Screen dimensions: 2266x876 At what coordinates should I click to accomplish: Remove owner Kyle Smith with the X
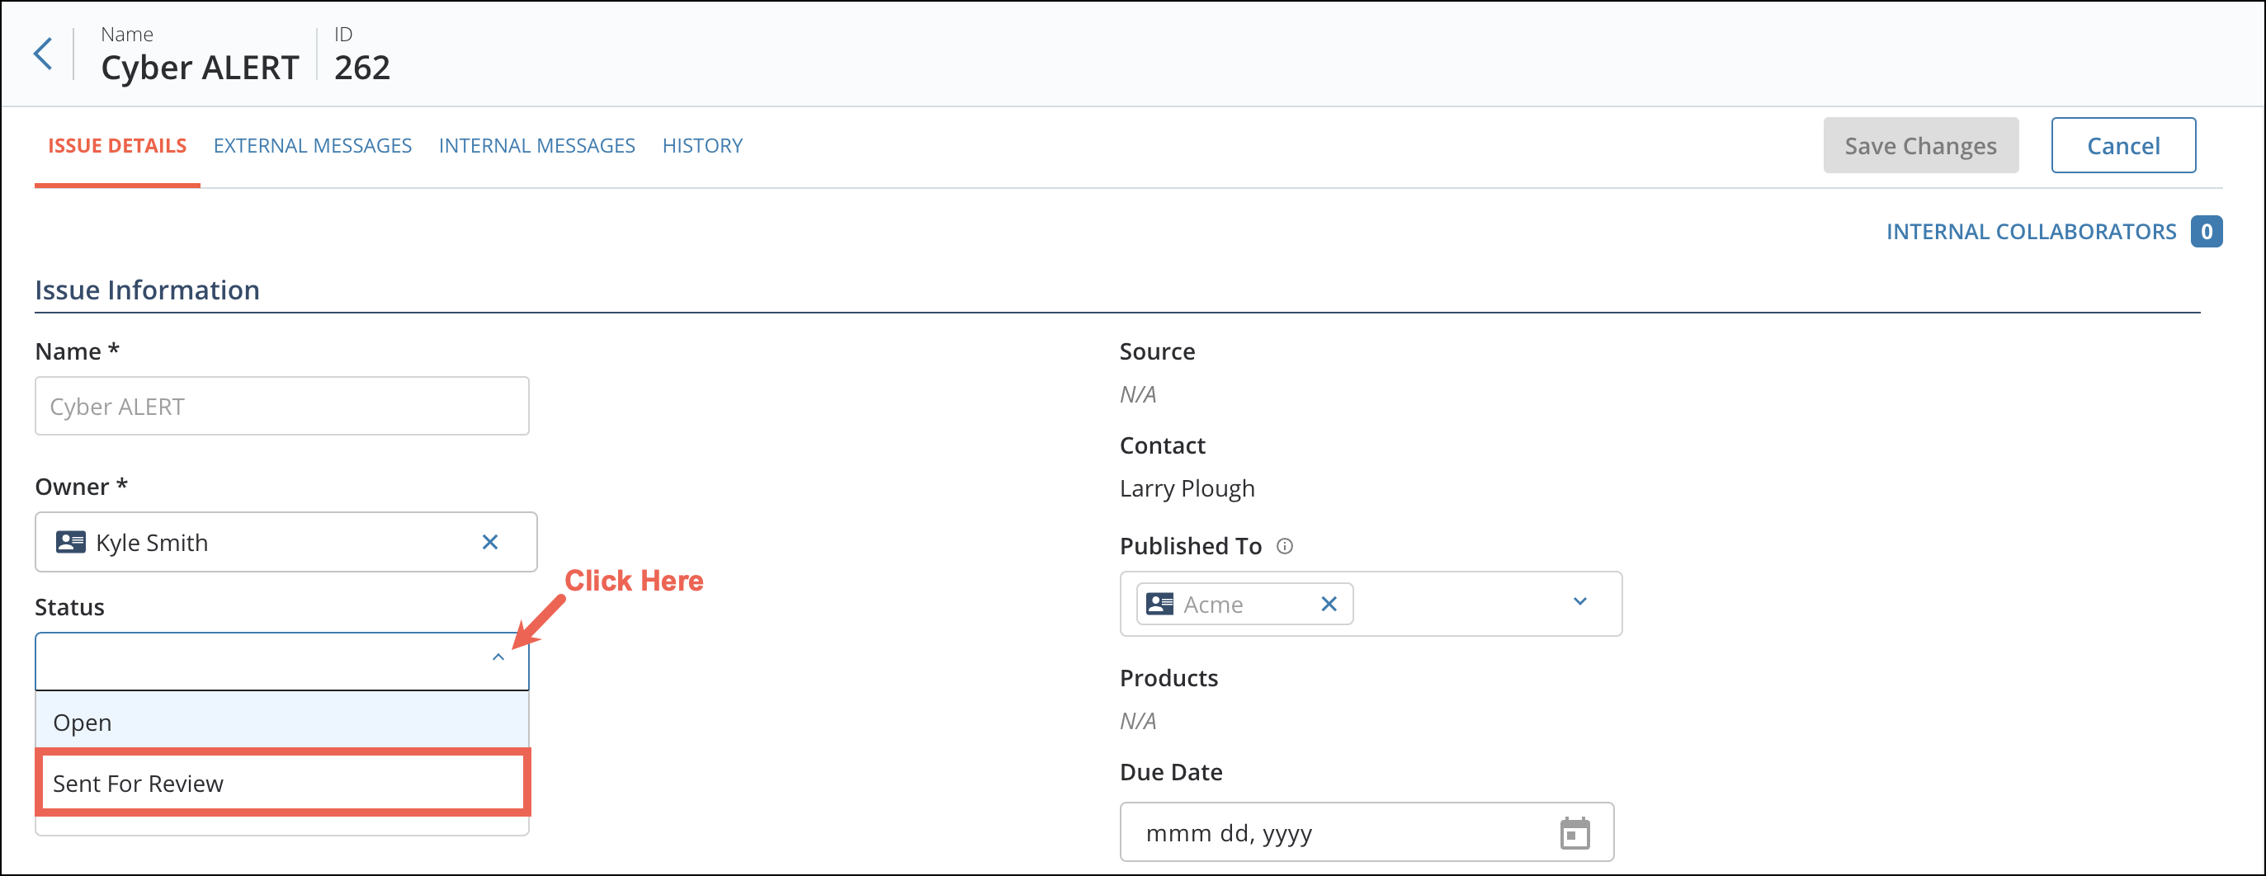490,542
